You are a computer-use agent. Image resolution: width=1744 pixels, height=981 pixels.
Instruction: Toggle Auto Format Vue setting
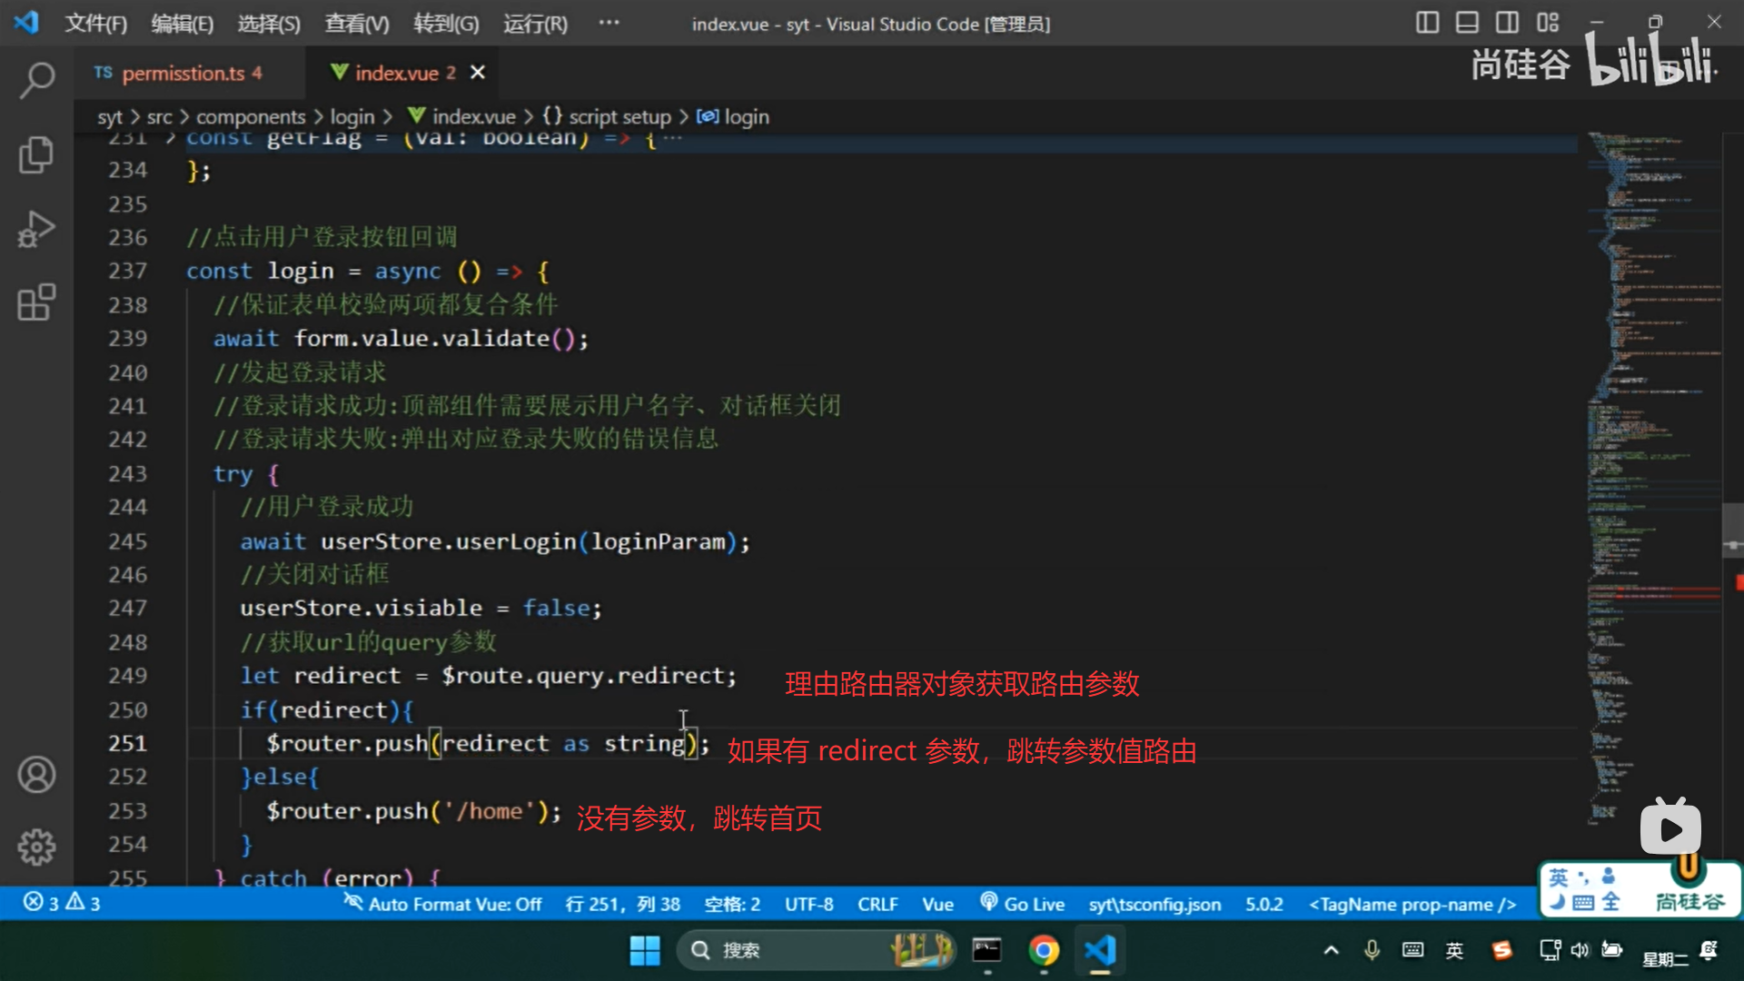(442, 904)
